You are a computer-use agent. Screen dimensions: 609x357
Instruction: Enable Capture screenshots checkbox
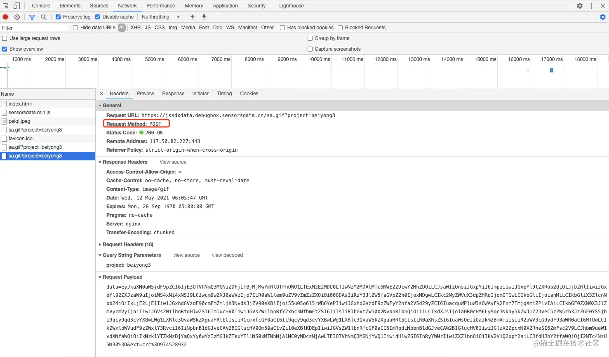click(x=310, y=49)
